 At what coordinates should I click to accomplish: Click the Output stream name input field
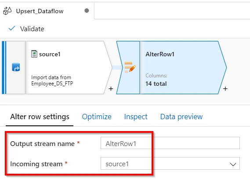coord(170,143)
